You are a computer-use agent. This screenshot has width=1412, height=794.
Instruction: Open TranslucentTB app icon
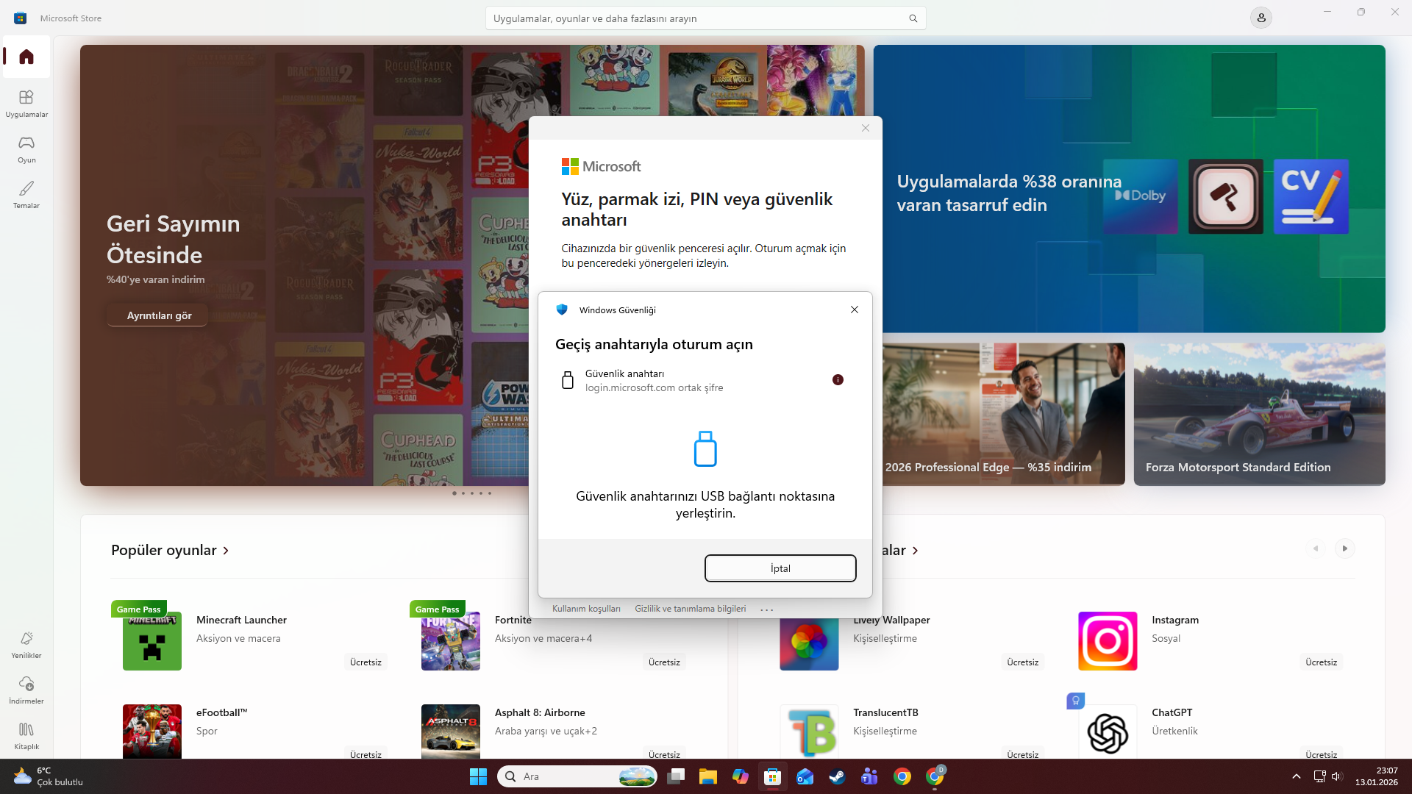[809, 732]
